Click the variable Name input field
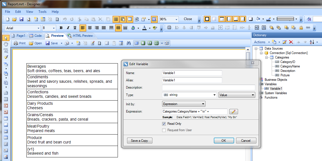 click(x=192, y=73)
